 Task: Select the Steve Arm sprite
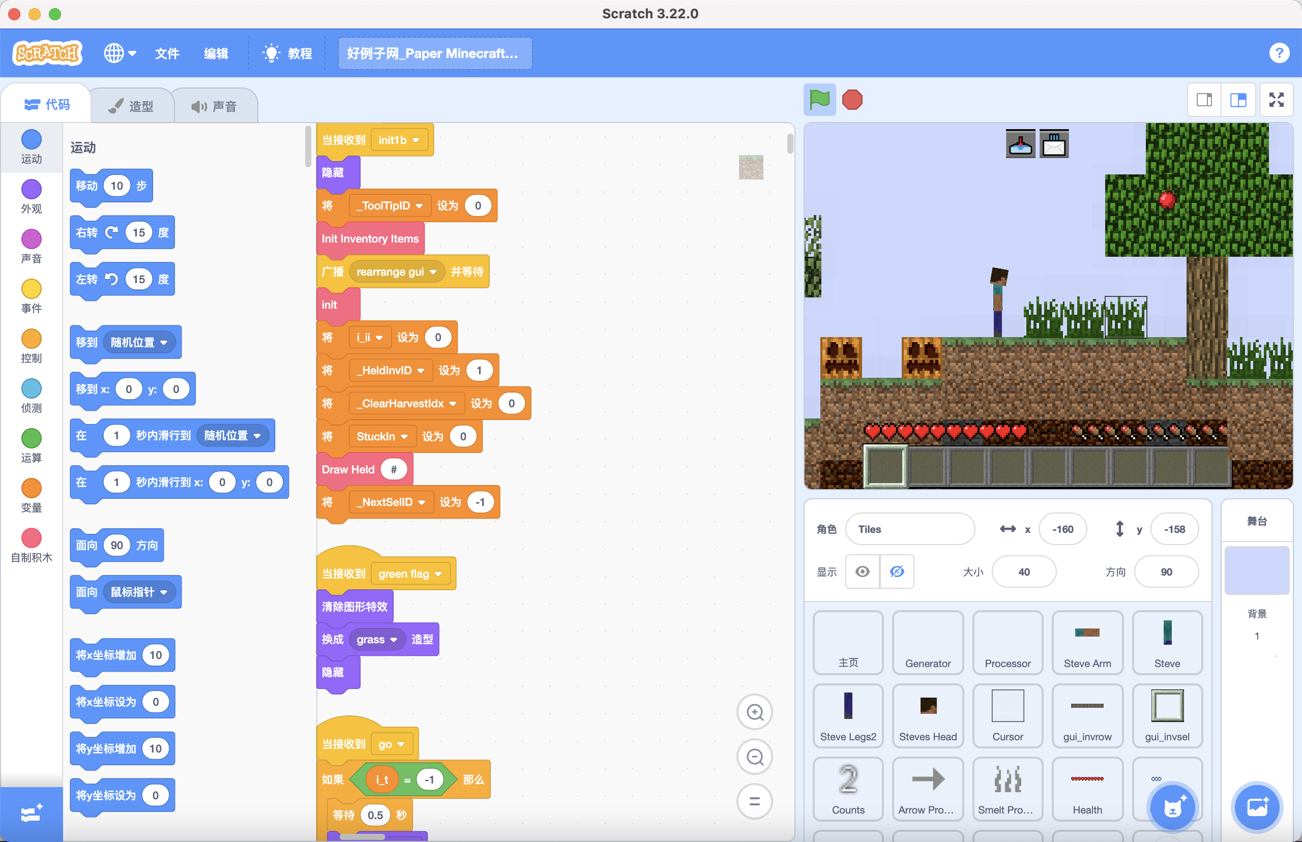tap(1088, 643)
